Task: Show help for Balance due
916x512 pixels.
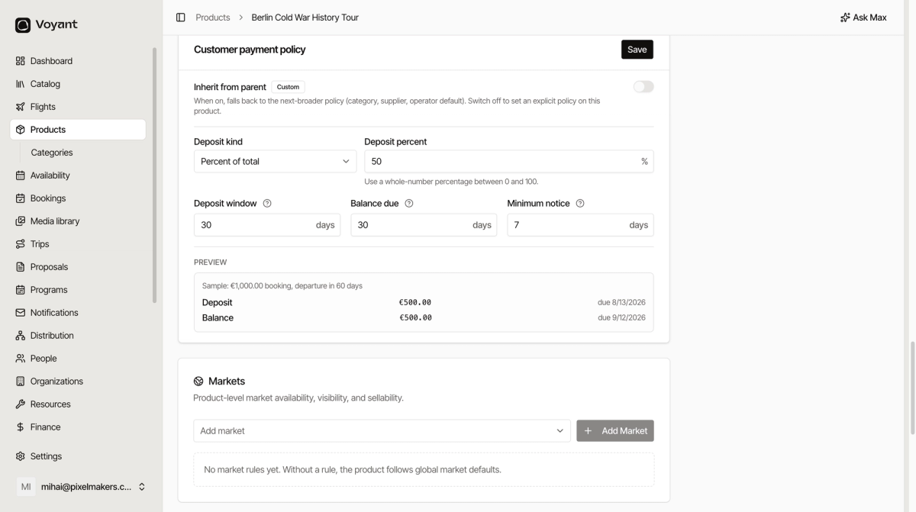Action: pyautogui.click(x=409, y=204)
